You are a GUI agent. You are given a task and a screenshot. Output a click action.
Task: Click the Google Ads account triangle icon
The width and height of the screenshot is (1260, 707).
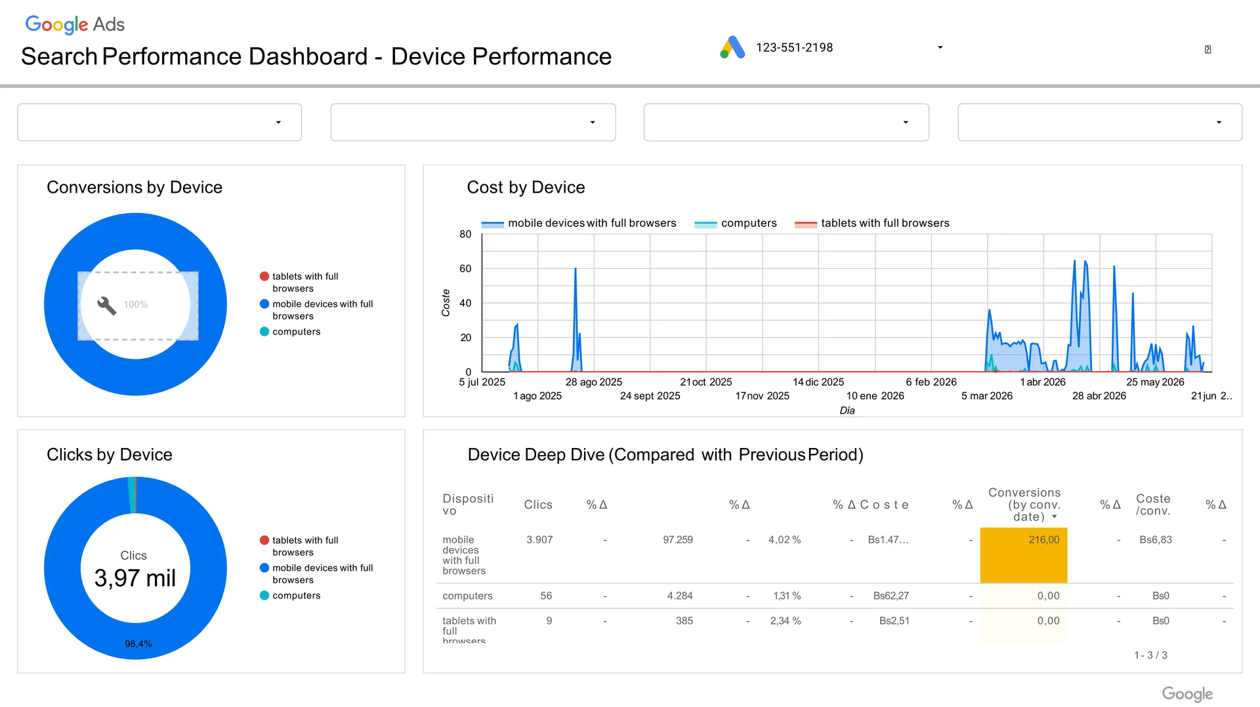tap(732, 47)
